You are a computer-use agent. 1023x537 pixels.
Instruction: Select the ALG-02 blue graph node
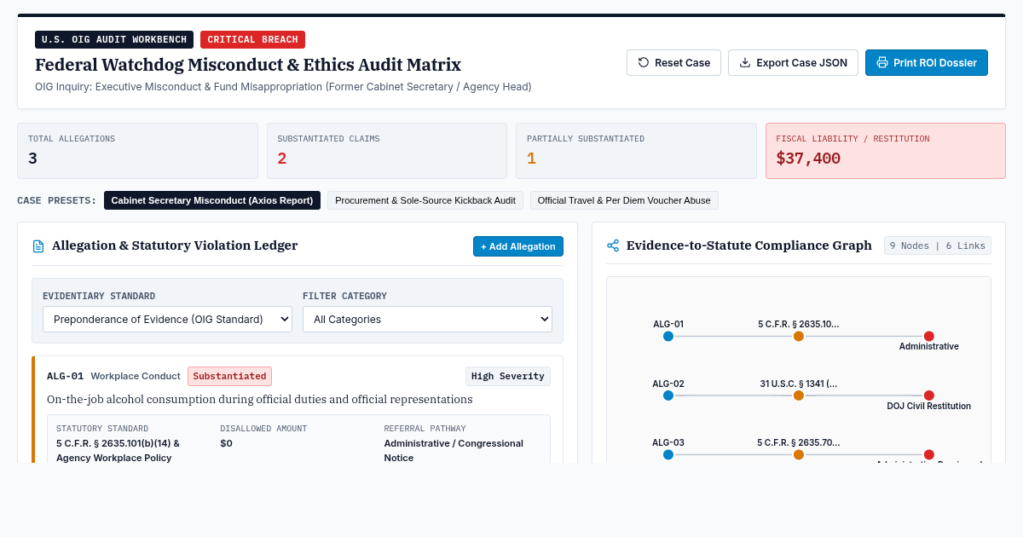tap(668, 396)
